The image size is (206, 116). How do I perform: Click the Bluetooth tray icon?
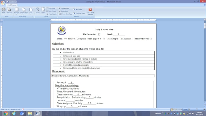point(174,114)
